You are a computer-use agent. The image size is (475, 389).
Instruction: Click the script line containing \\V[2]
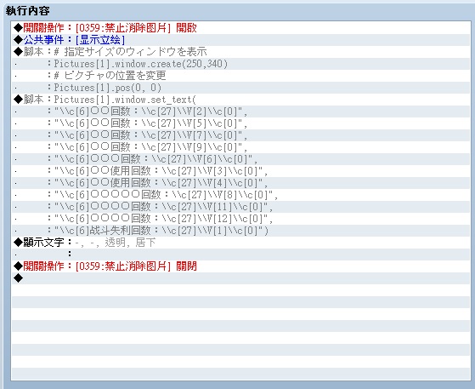click(x=240, y=112)
